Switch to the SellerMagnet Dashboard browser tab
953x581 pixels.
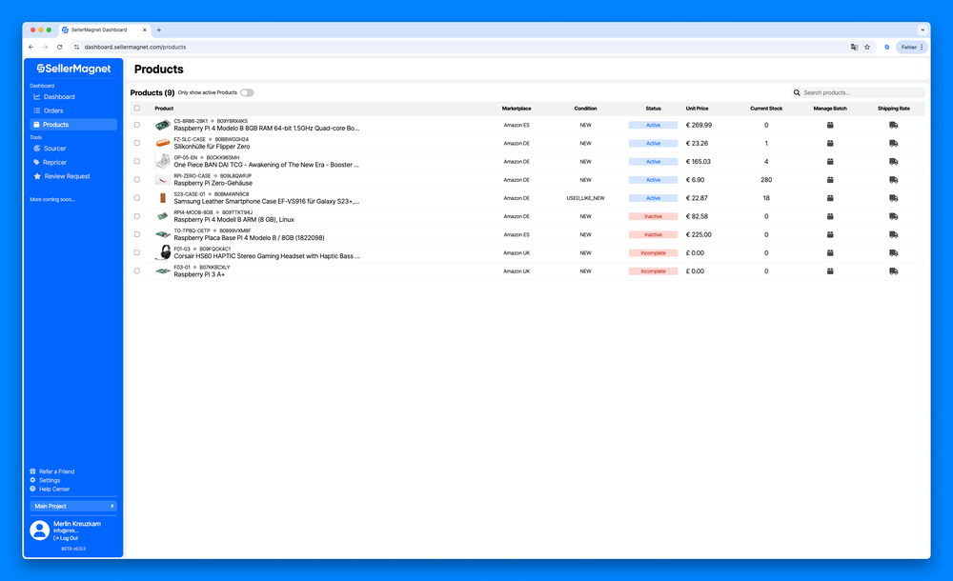105,30
